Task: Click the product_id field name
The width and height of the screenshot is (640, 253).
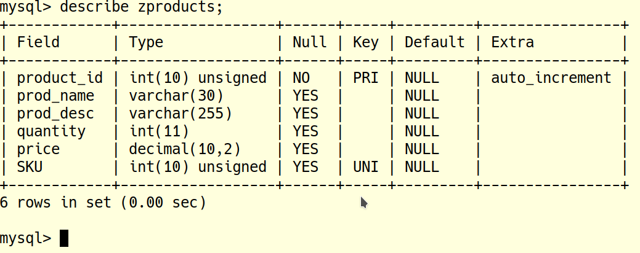Action: pos(60,78)
